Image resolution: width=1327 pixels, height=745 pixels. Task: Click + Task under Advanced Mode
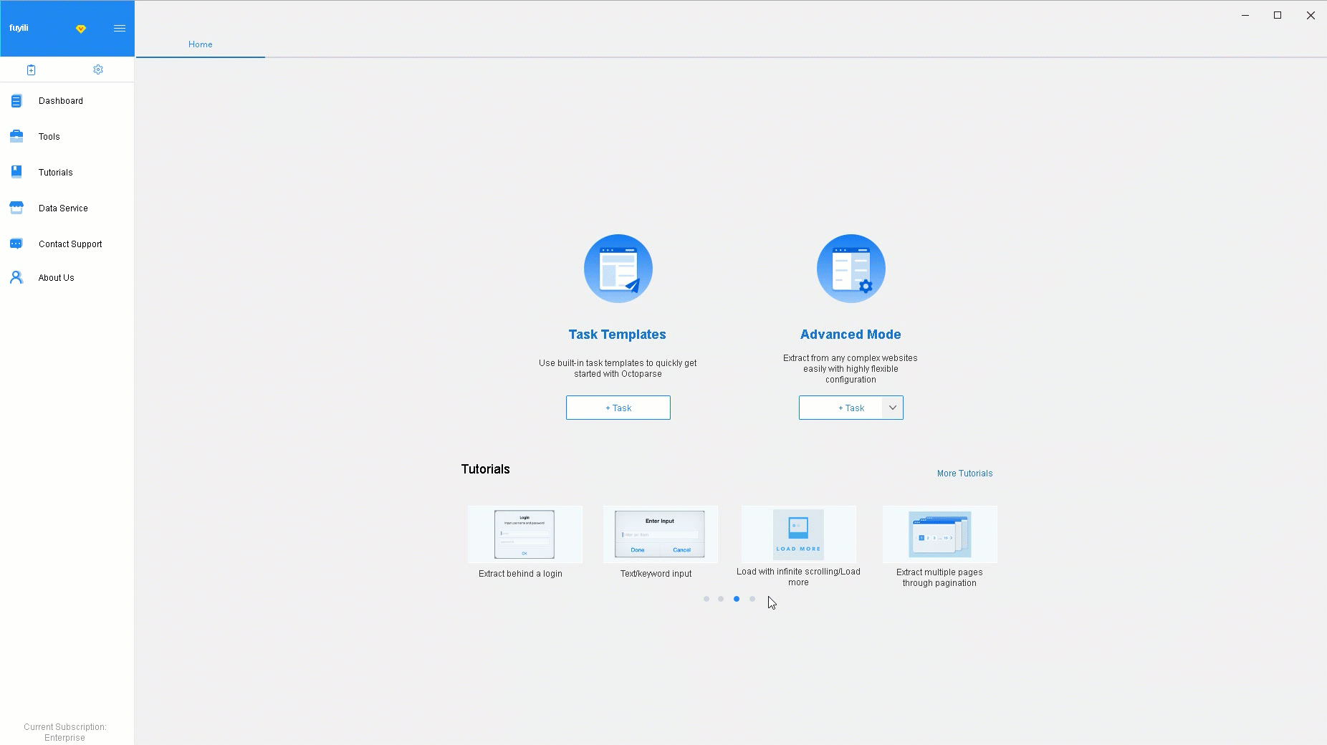coord(840,408)
